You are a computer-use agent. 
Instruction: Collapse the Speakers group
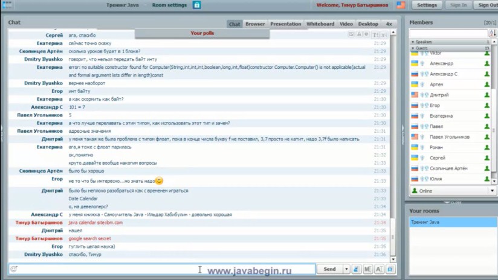tap(412, 42)
